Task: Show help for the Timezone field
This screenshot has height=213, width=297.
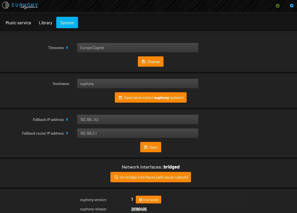Action: tap(67, 48)
